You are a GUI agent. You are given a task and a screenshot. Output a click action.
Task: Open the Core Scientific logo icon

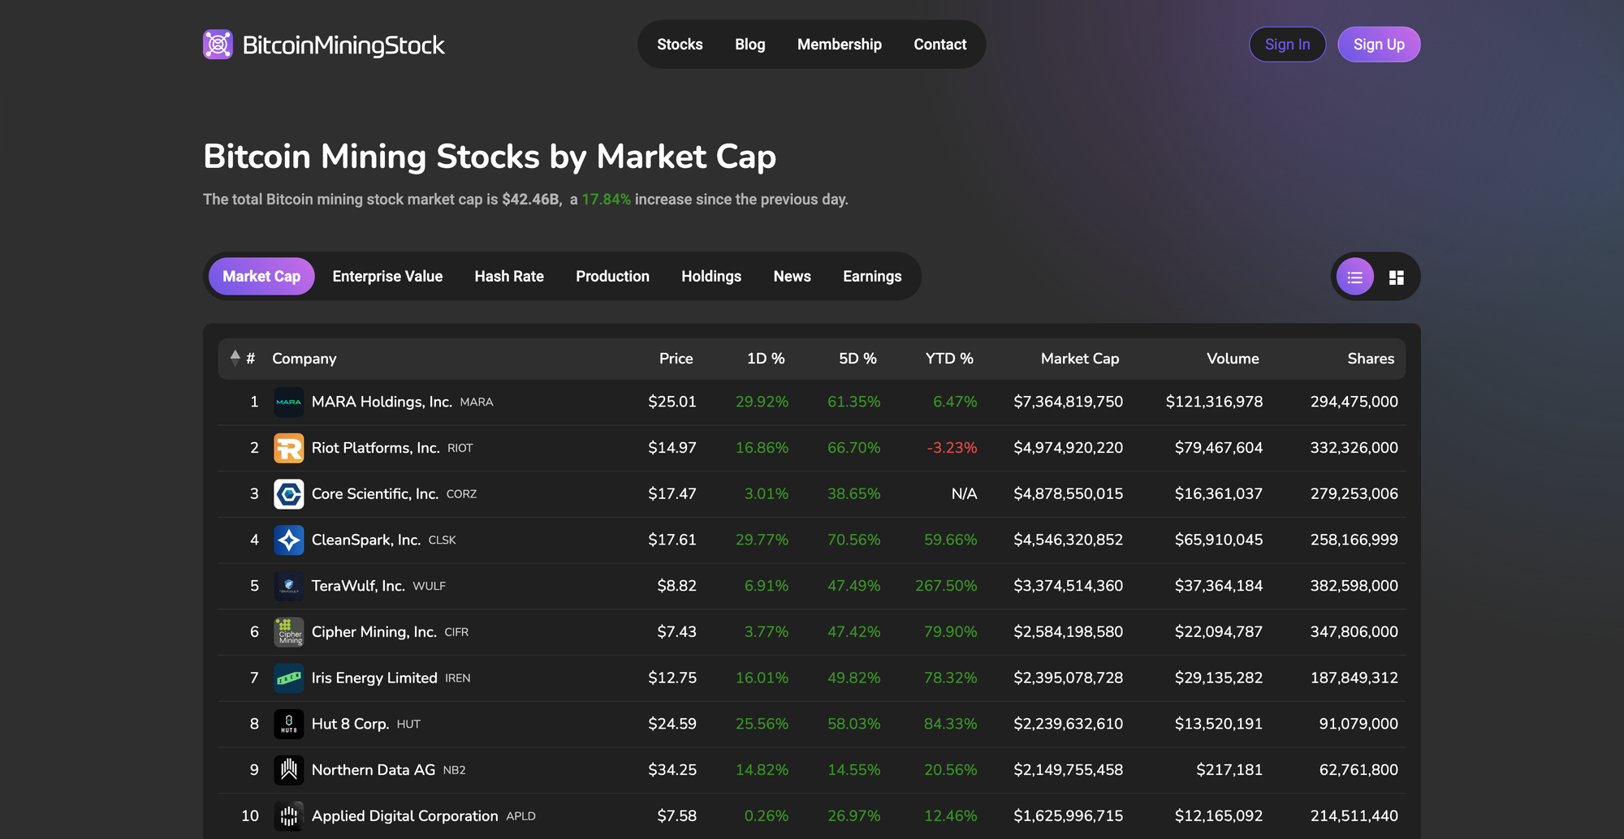(x=288, y=494)
